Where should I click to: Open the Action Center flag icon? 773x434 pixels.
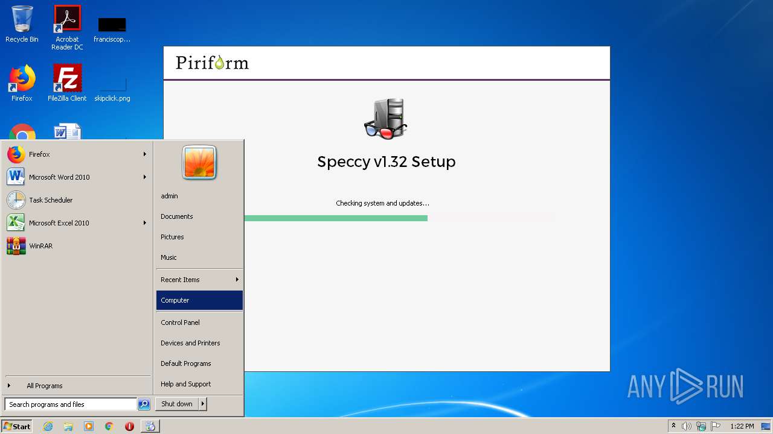[x=716, y=426]
